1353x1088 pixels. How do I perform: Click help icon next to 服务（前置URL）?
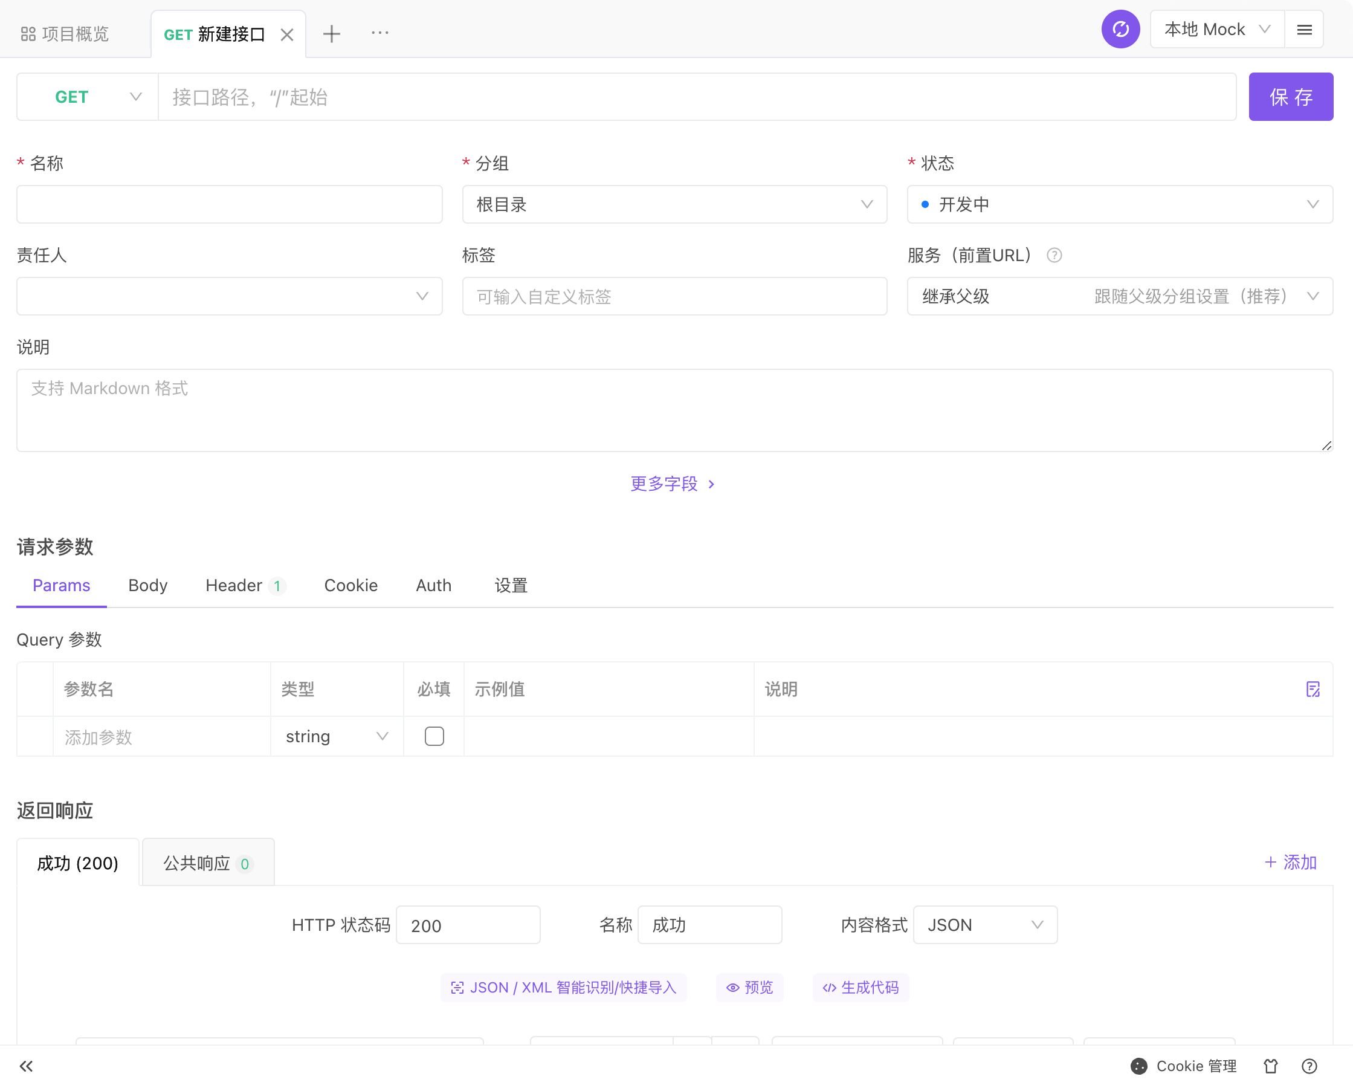tap(1054, 256)
